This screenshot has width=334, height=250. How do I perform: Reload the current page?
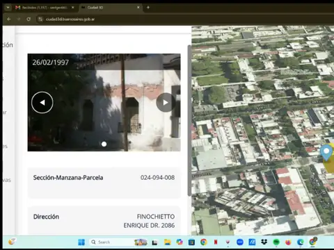[29, 19]
